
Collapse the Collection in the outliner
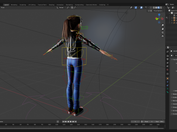point(170,13)
